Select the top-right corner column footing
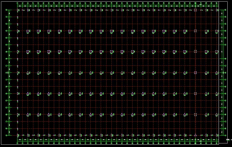Screen dimensions: 232x147 point(217,10)
